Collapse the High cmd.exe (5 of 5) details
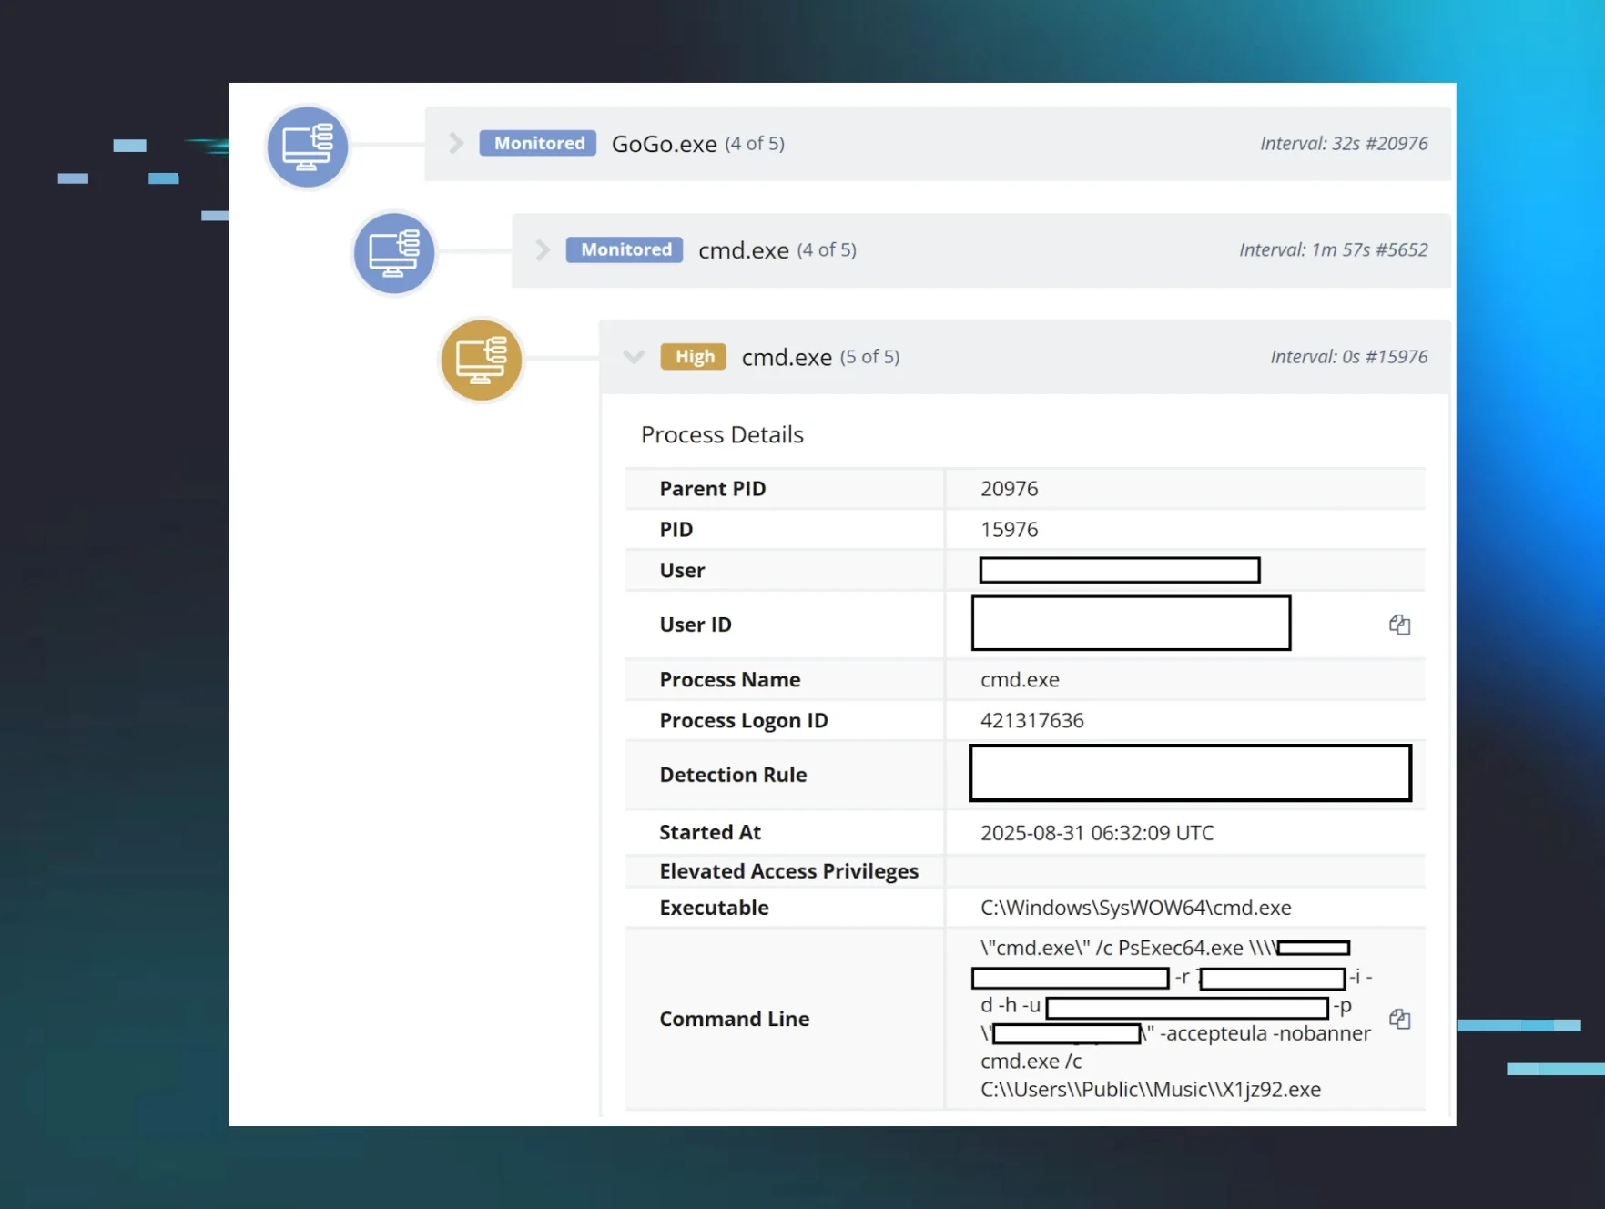 point(634,357)
